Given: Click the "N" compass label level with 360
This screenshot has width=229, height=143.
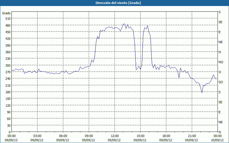Looking at the screenshot, I should point(220,52).
